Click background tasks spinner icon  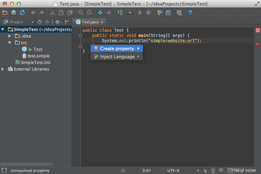click(123, 171)
